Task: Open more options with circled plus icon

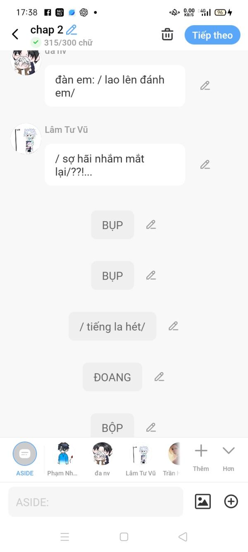Action: click(231, 501)
